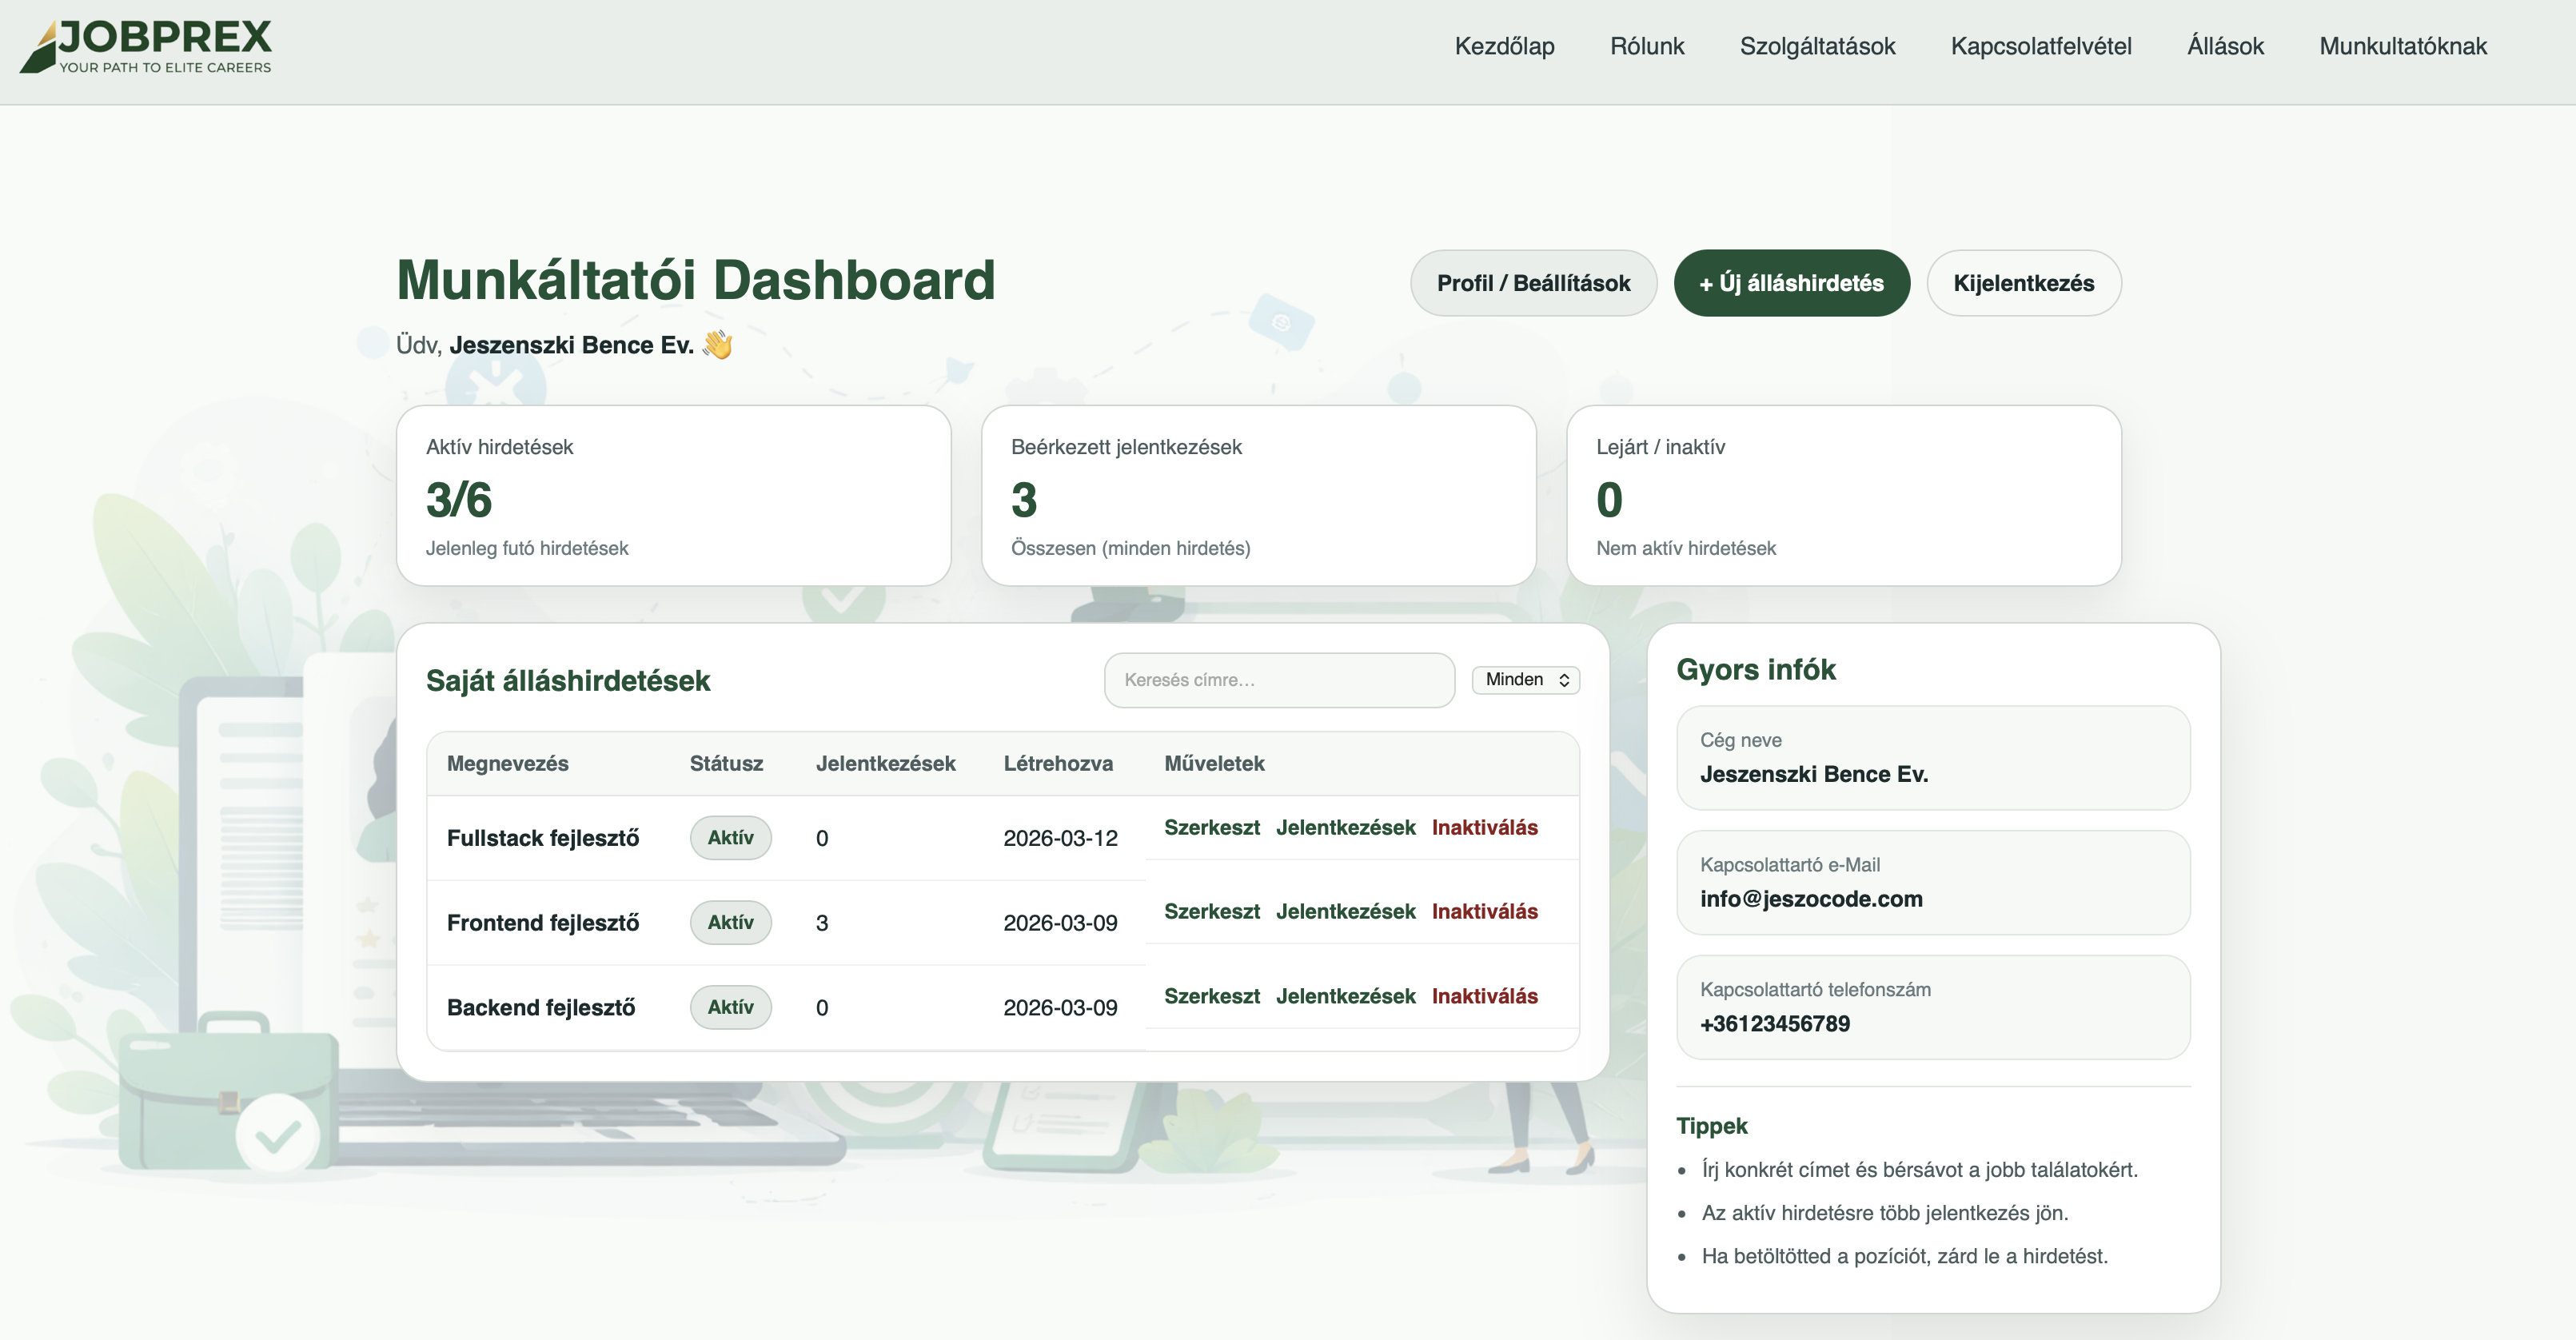Open Profil / Beállítások
This screenshot has width=2576, height=1340.
click(x=1533, y=283)
